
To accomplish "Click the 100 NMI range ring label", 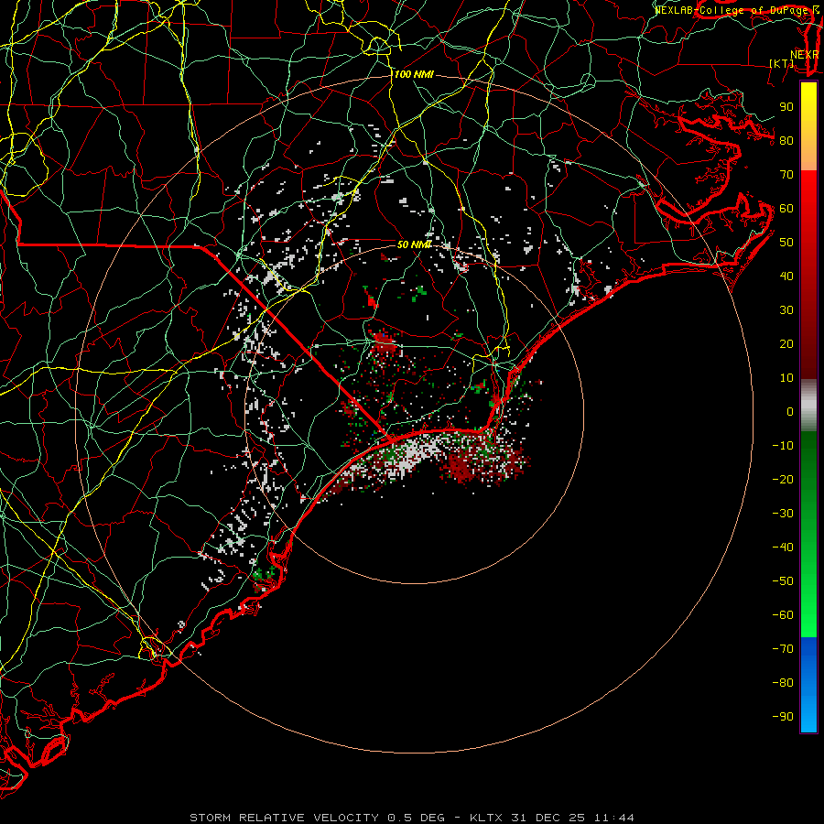I will [x=414, y=75].
